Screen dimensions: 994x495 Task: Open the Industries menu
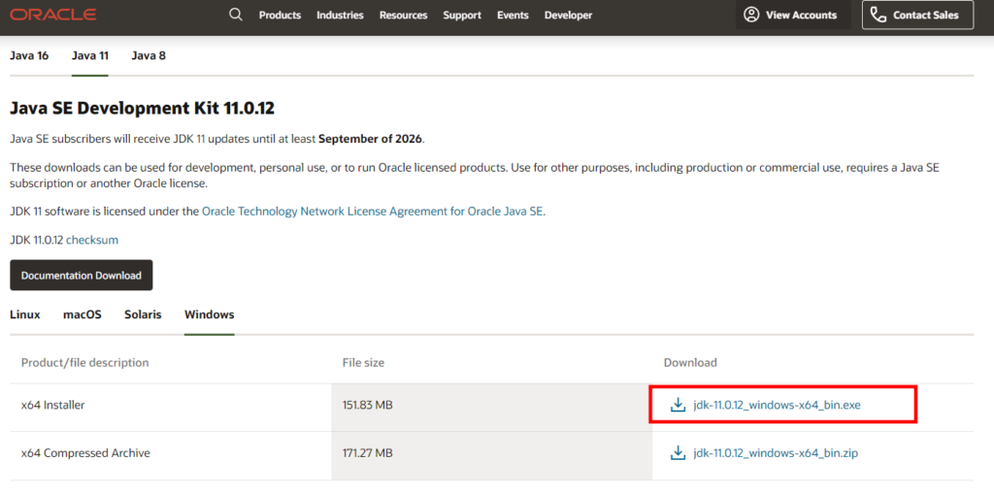click(x=340, y=15)
